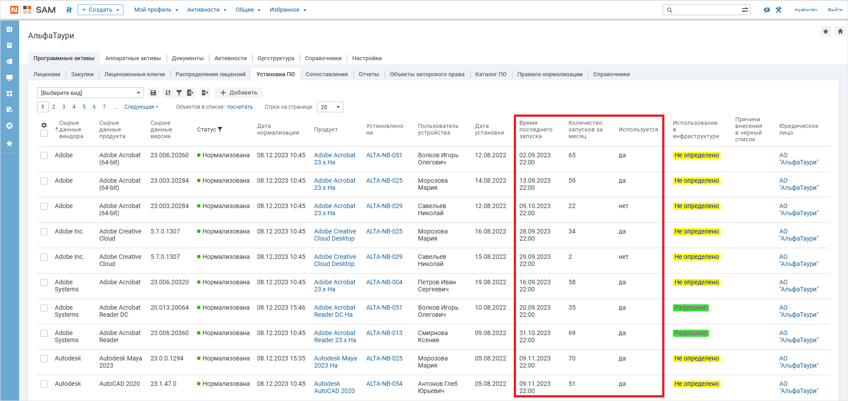Expand the Активности menu in the top bar
The width and height of the screenshot is (848, 401).
pyautogui.click(x=207, y=10)
